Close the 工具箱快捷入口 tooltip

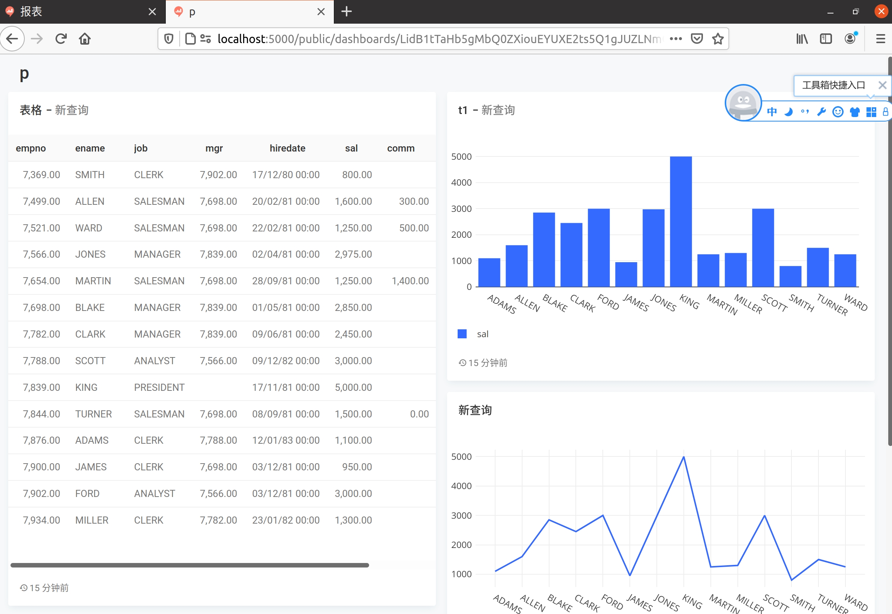click(882, 85)
